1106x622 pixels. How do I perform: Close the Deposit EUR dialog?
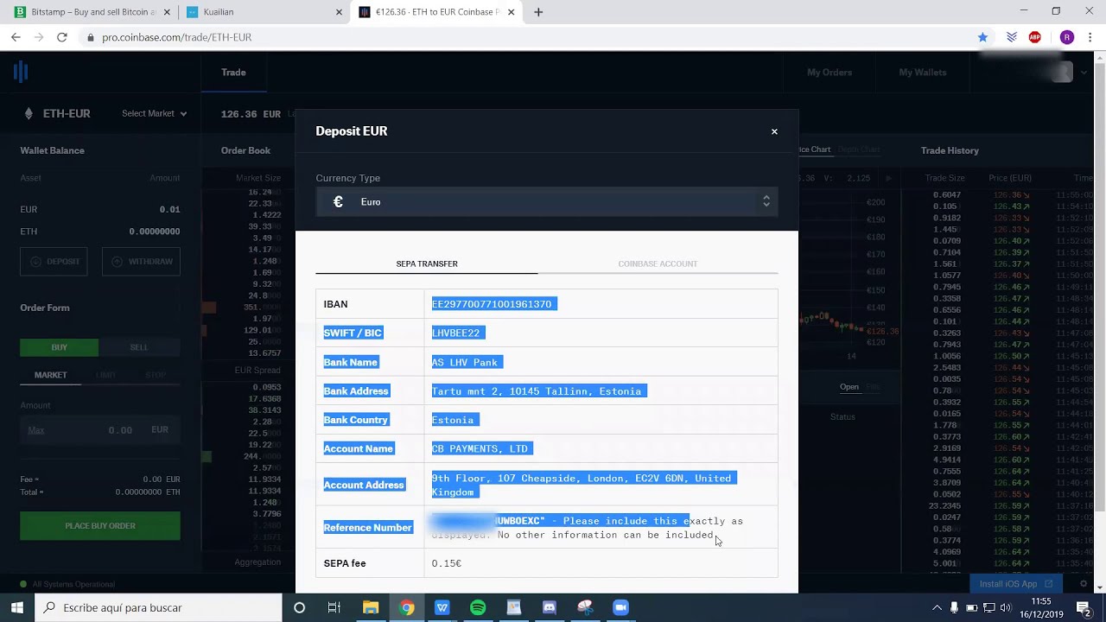(x=774, y=131)
